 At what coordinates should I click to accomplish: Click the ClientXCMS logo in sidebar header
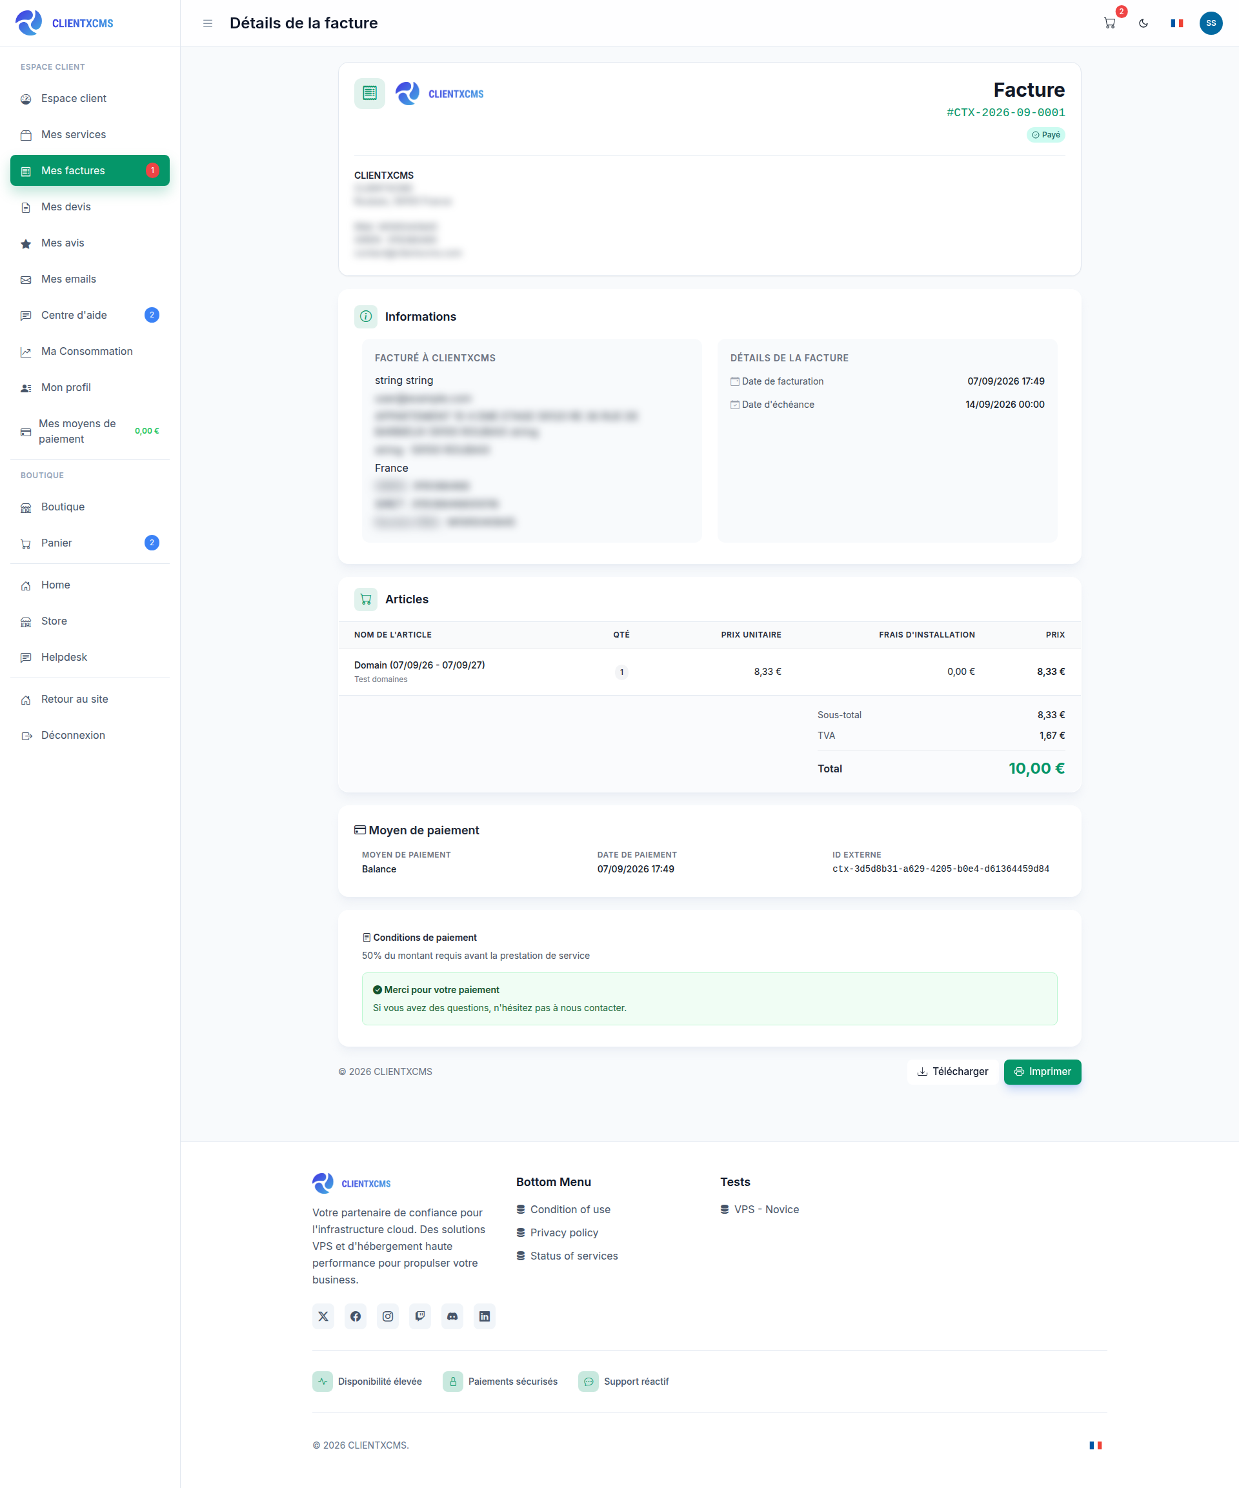(65, 23)
